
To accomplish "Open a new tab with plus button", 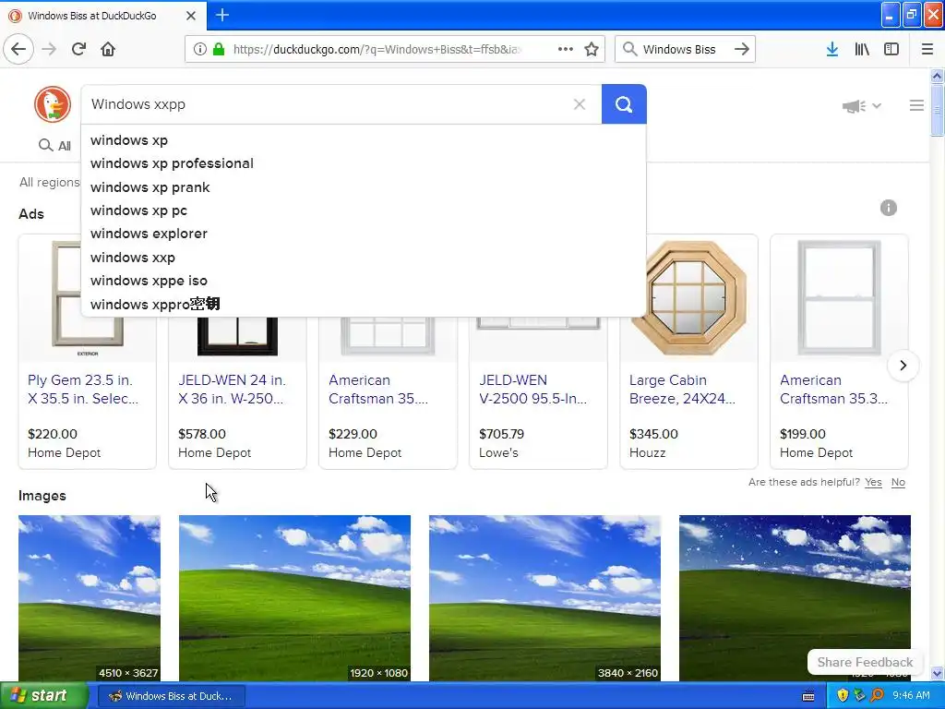I will click(x=222, y=15).
